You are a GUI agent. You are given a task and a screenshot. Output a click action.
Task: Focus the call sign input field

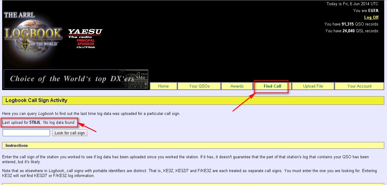pyautogui.click(x=26, y=133)
